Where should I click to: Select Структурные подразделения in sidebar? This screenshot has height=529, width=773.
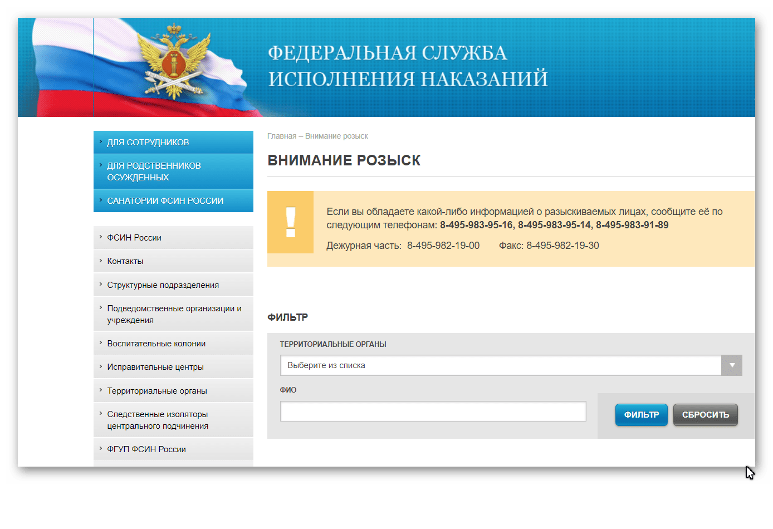tap(173, 285)
